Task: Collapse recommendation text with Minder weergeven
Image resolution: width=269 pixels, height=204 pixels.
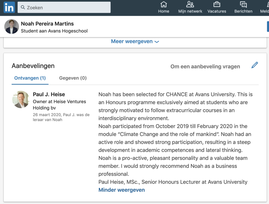Action: click(x=121, y=190)
